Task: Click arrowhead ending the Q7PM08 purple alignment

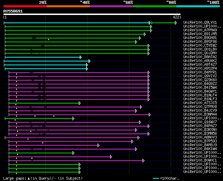Action: pyautogui.click(x=141, y=107)
